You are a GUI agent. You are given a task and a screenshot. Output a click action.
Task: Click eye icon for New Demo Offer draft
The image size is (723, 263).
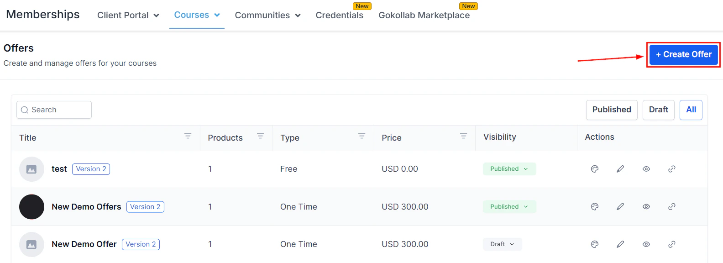[x=646, y=244]
